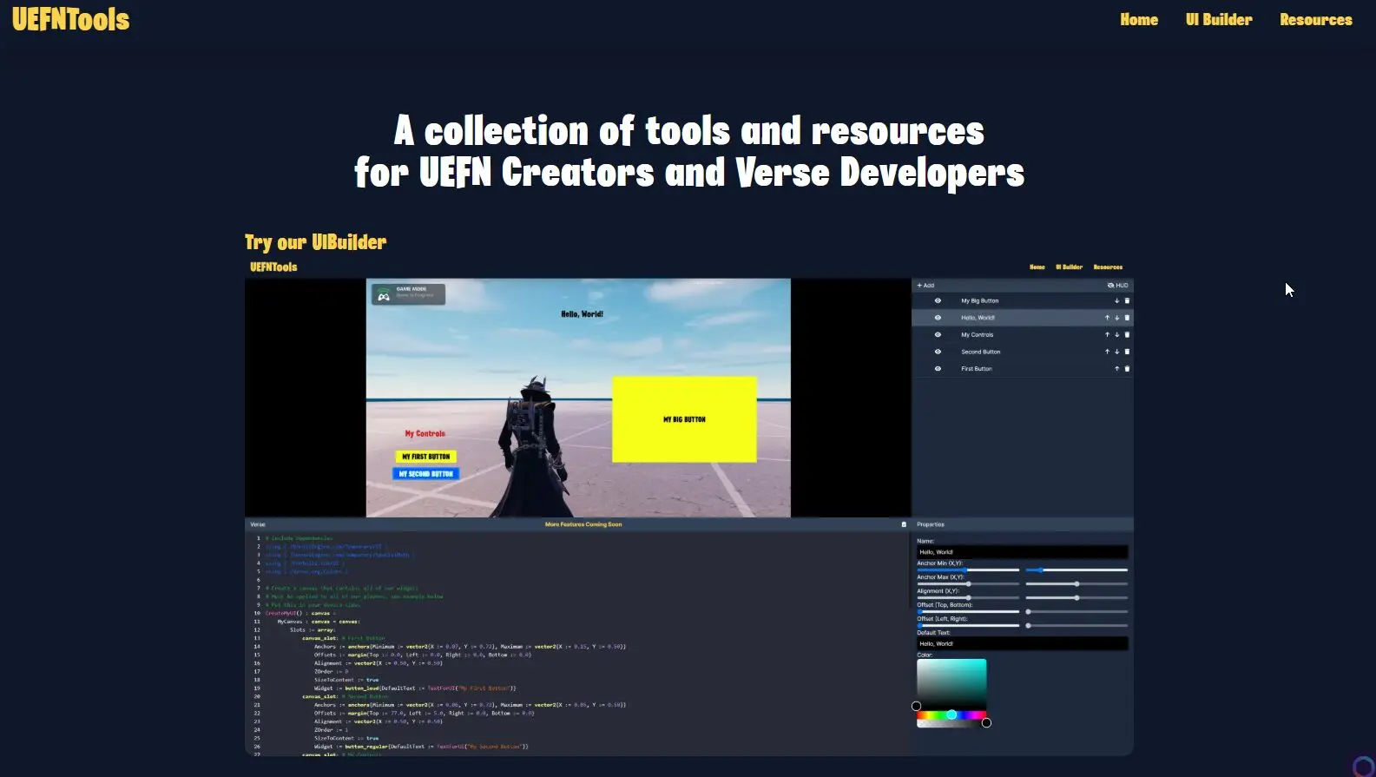This screenshot has height=777, width=1376.
Task: Hide the My Controls layer with eye icon
Action: [x=938, y=335]
